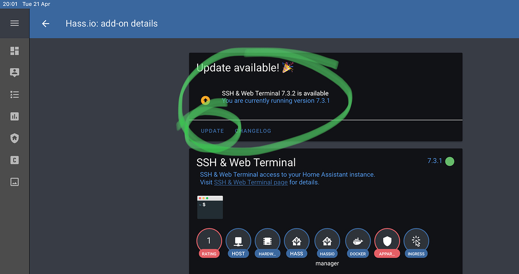Open the hamburger sidebar menu
The image size is (519, 274).
(x=15, y=23)
